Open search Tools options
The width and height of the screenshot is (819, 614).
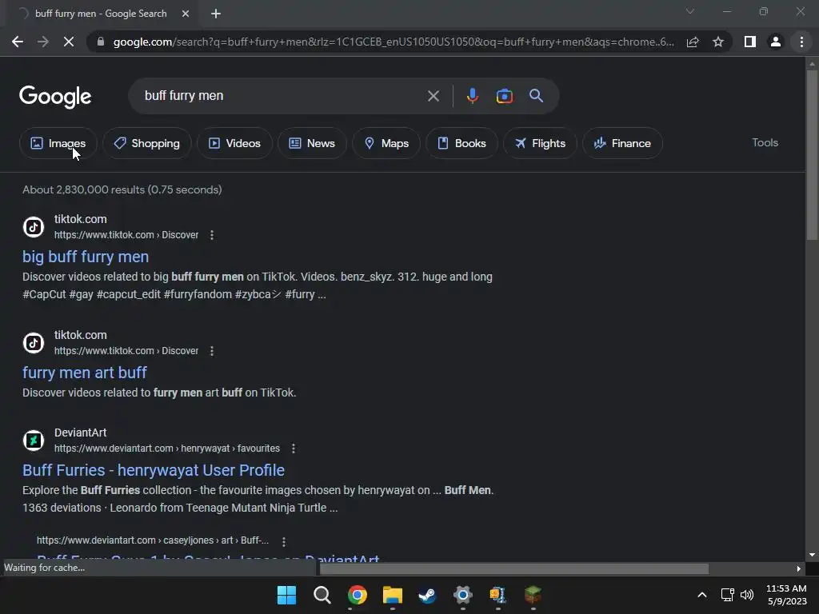(x=765, y=142)
